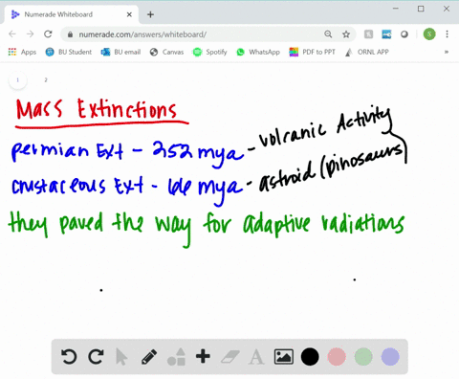459x379 pixels.
Task: Open the Spotify bookmark
Action: (209, 52)
